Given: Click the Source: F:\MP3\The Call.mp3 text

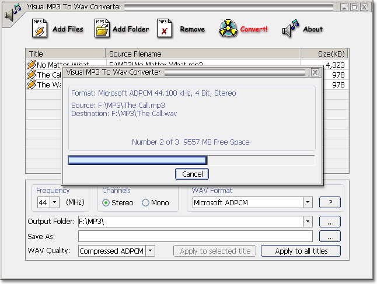Looking at the screenshot, I should (x=118, y=105).
